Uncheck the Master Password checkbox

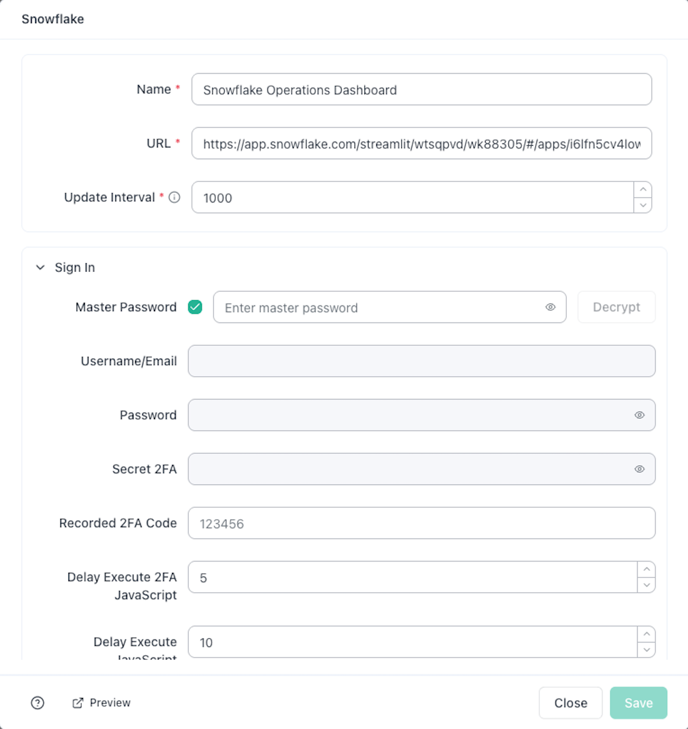pos(195,307)
